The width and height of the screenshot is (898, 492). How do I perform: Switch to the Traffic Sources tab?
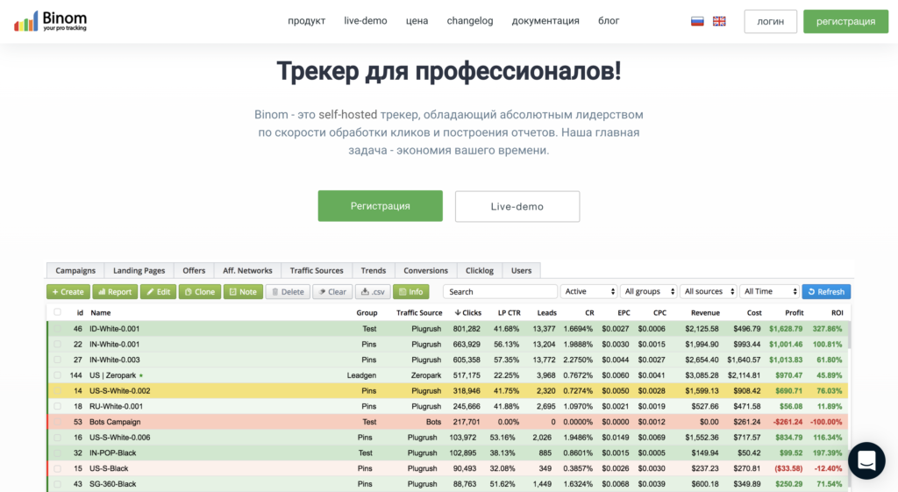coord(316,270)
